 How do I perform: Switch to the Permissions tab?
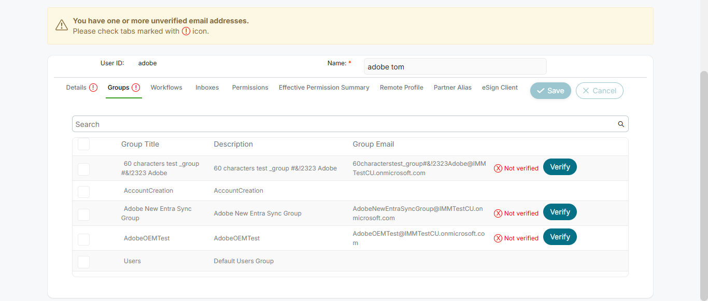250,88
